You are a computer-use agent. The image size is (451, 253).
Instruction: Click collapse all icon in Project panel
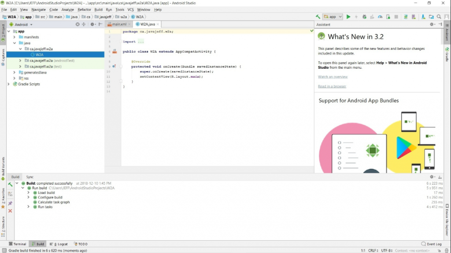[84, 25]
